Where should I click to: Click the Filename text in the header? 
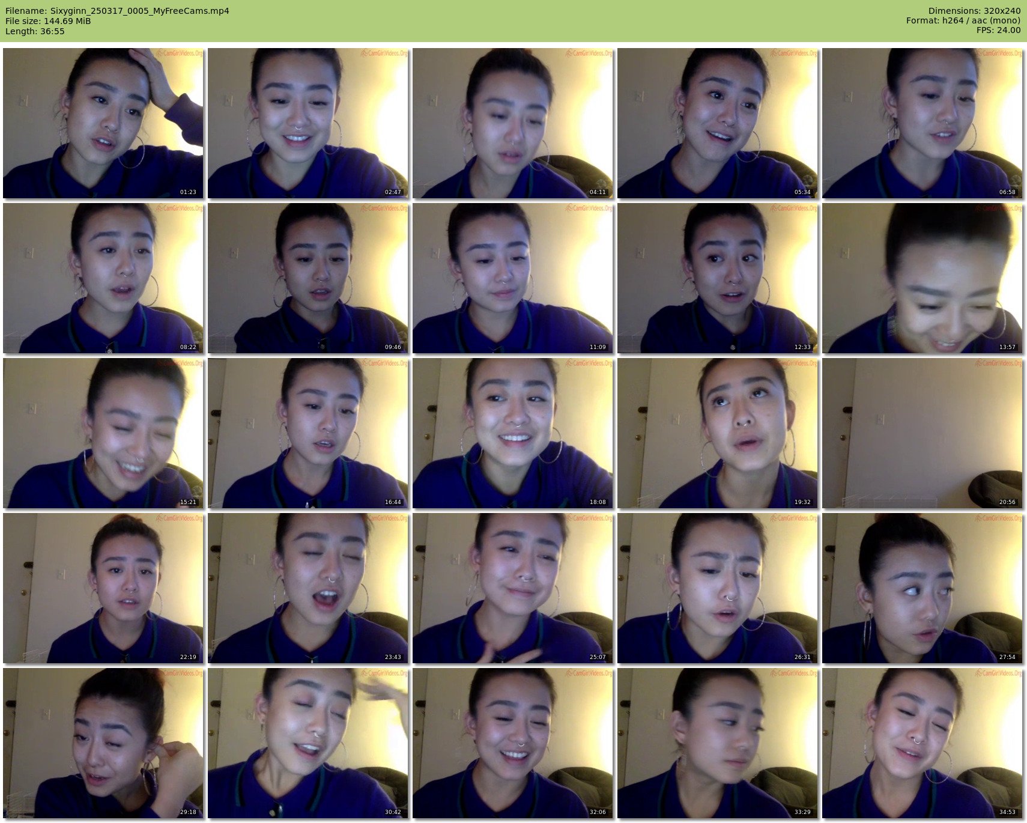pyautogui.click(x=117, y=11)
